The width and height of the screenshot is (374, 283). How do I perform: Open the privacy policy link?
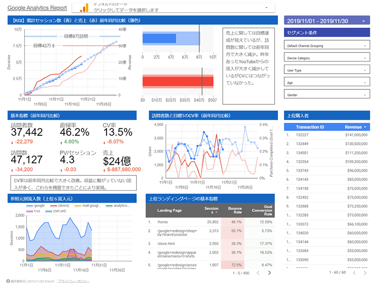coord(74,281)
